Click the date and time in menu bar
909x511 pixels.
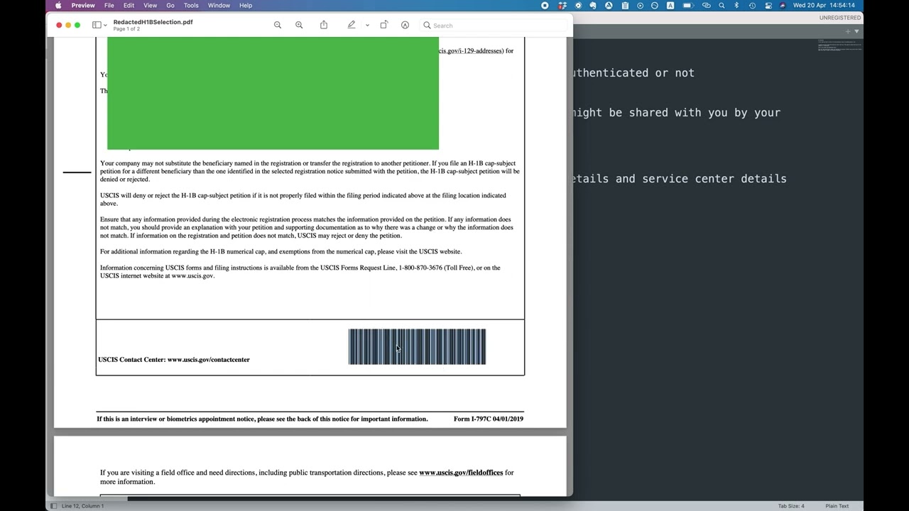824,5
